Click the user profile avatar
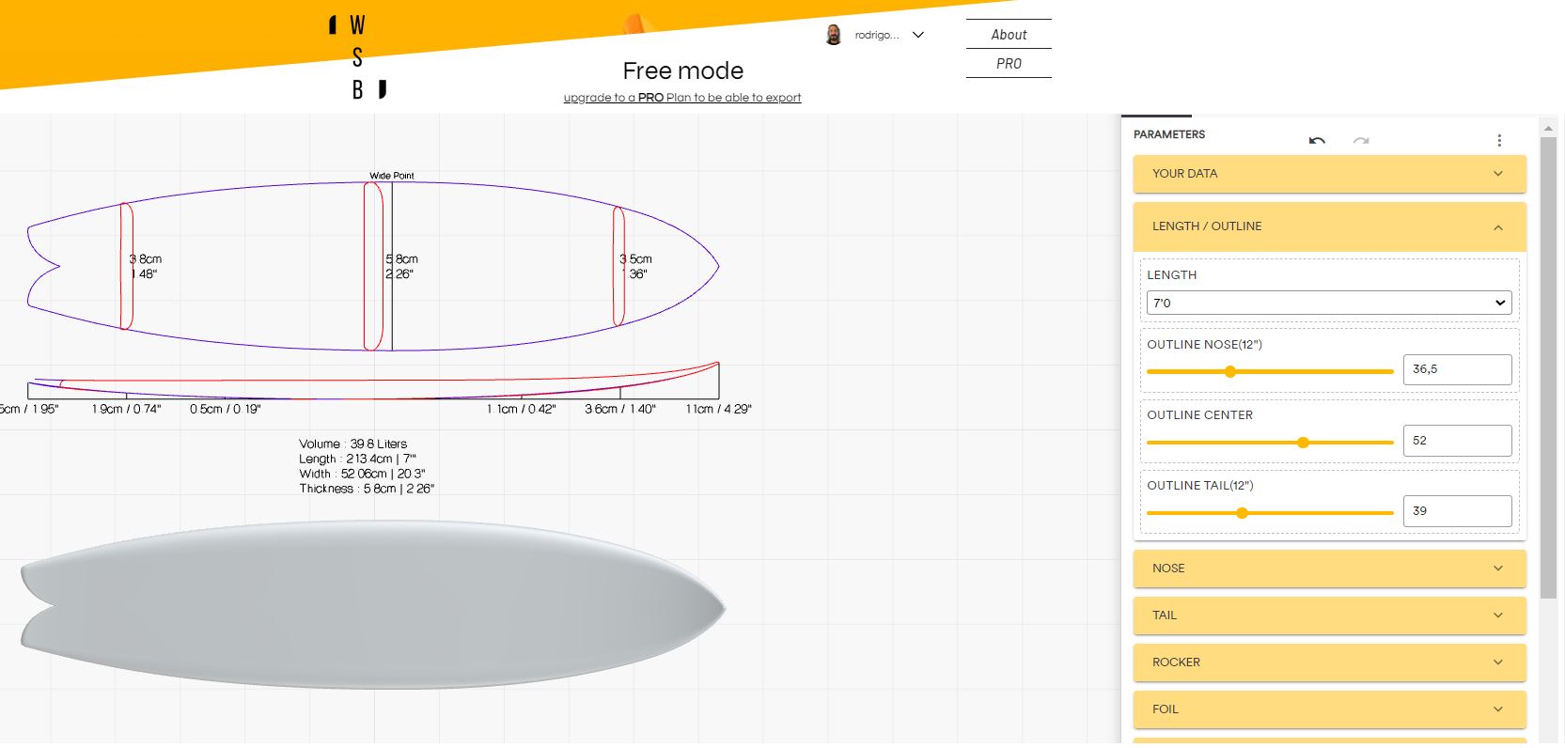1565x748 pixels. pos(833,36)
